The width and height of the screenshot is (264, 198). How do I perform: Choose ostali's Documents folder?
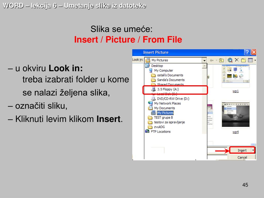pyautogui.click(x=170, y=75)
